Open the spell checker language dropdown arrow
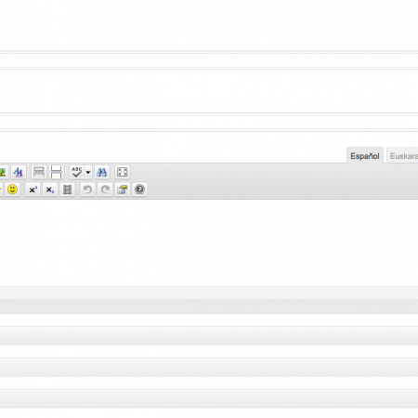The image size is (418, 418). tap(88, 172)
